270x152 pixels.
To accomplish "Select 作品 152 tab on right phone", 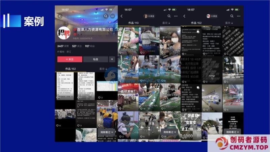I will coord(196,23).
